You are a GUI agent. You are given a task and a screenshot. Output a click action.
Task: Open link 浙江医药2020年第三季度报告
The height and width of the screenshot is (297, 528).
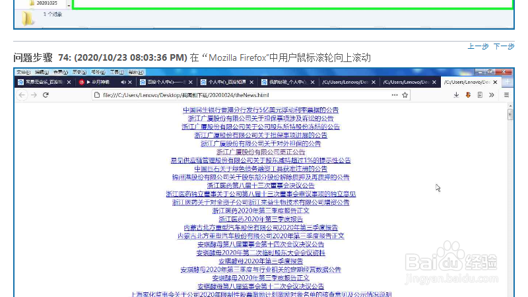[261, 219]
